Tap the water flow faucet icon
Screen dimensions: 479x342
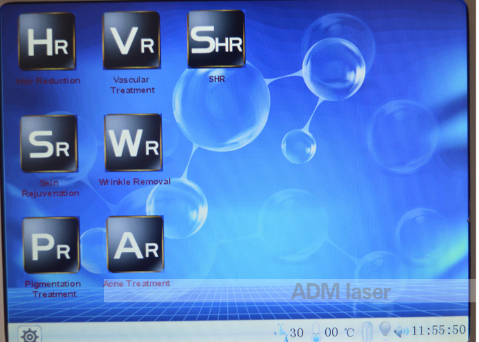tap(282, 332)
